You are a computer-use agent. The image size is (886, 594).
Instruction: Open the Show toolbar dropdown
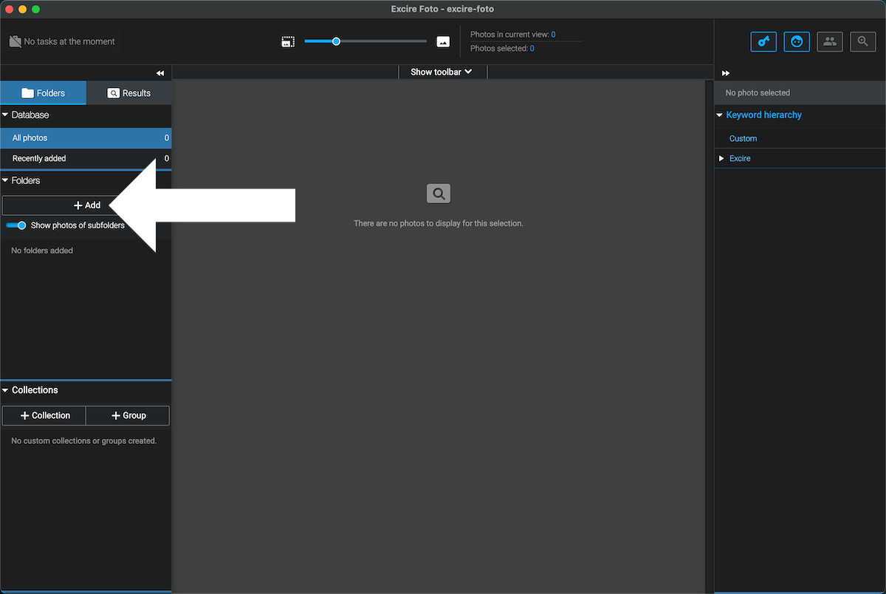tap(442, 72)
